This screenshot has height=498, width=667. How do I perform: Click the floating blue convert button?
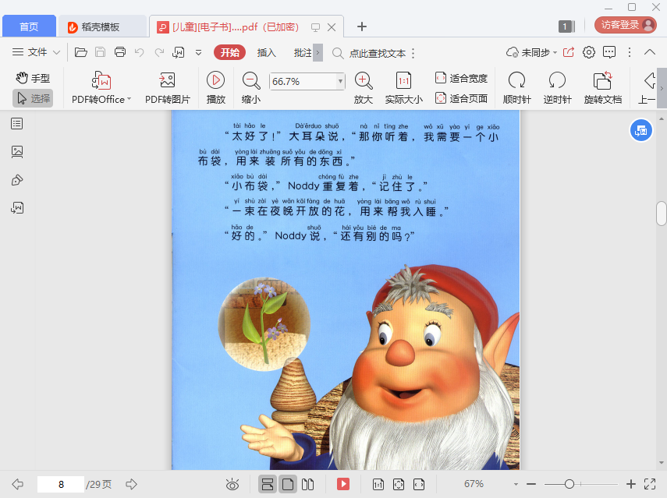pyautogui.click(x=641, y=131)
